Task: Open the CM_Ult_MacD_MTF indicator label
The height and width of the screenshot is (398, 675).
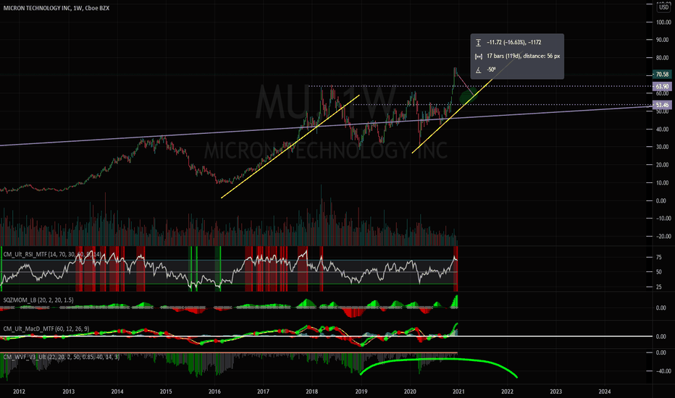Action: [x=46, y=329]
